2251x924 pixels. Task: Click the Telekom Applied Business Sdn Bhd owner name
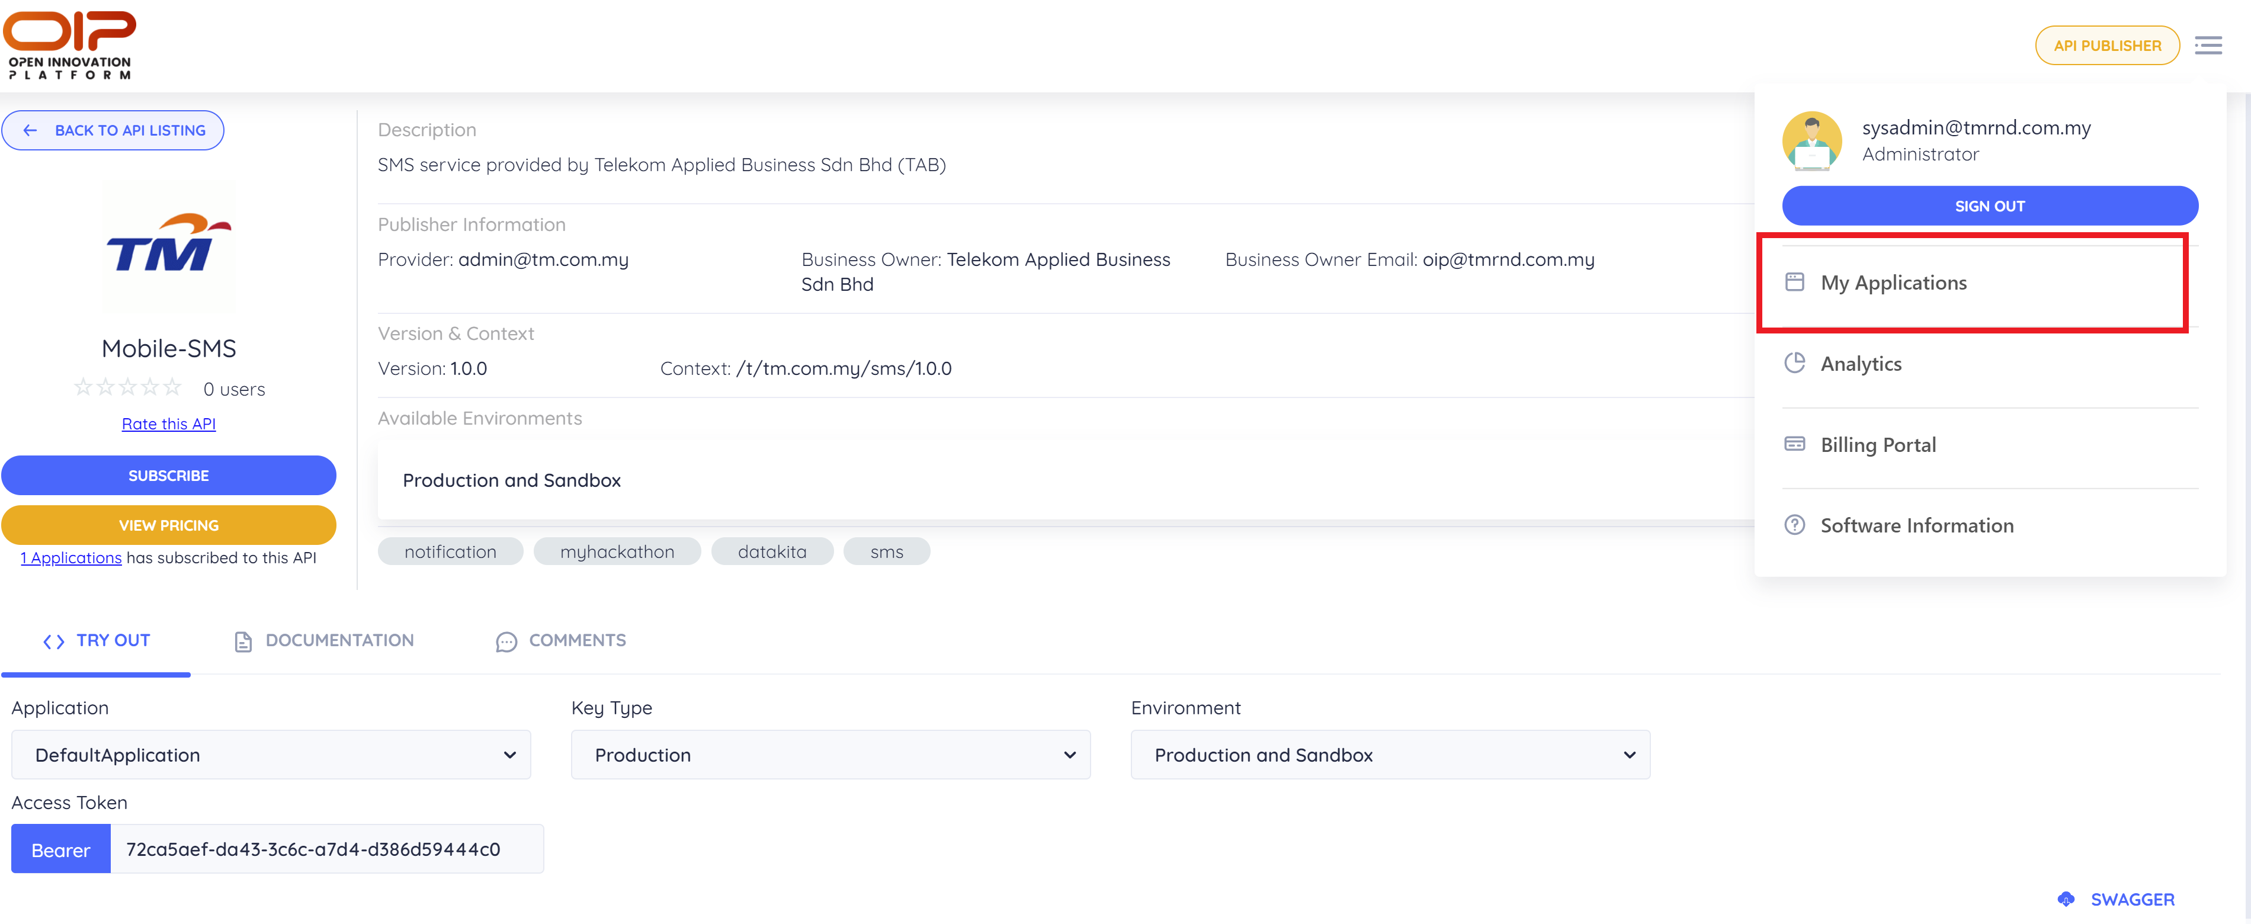point(986,272)
